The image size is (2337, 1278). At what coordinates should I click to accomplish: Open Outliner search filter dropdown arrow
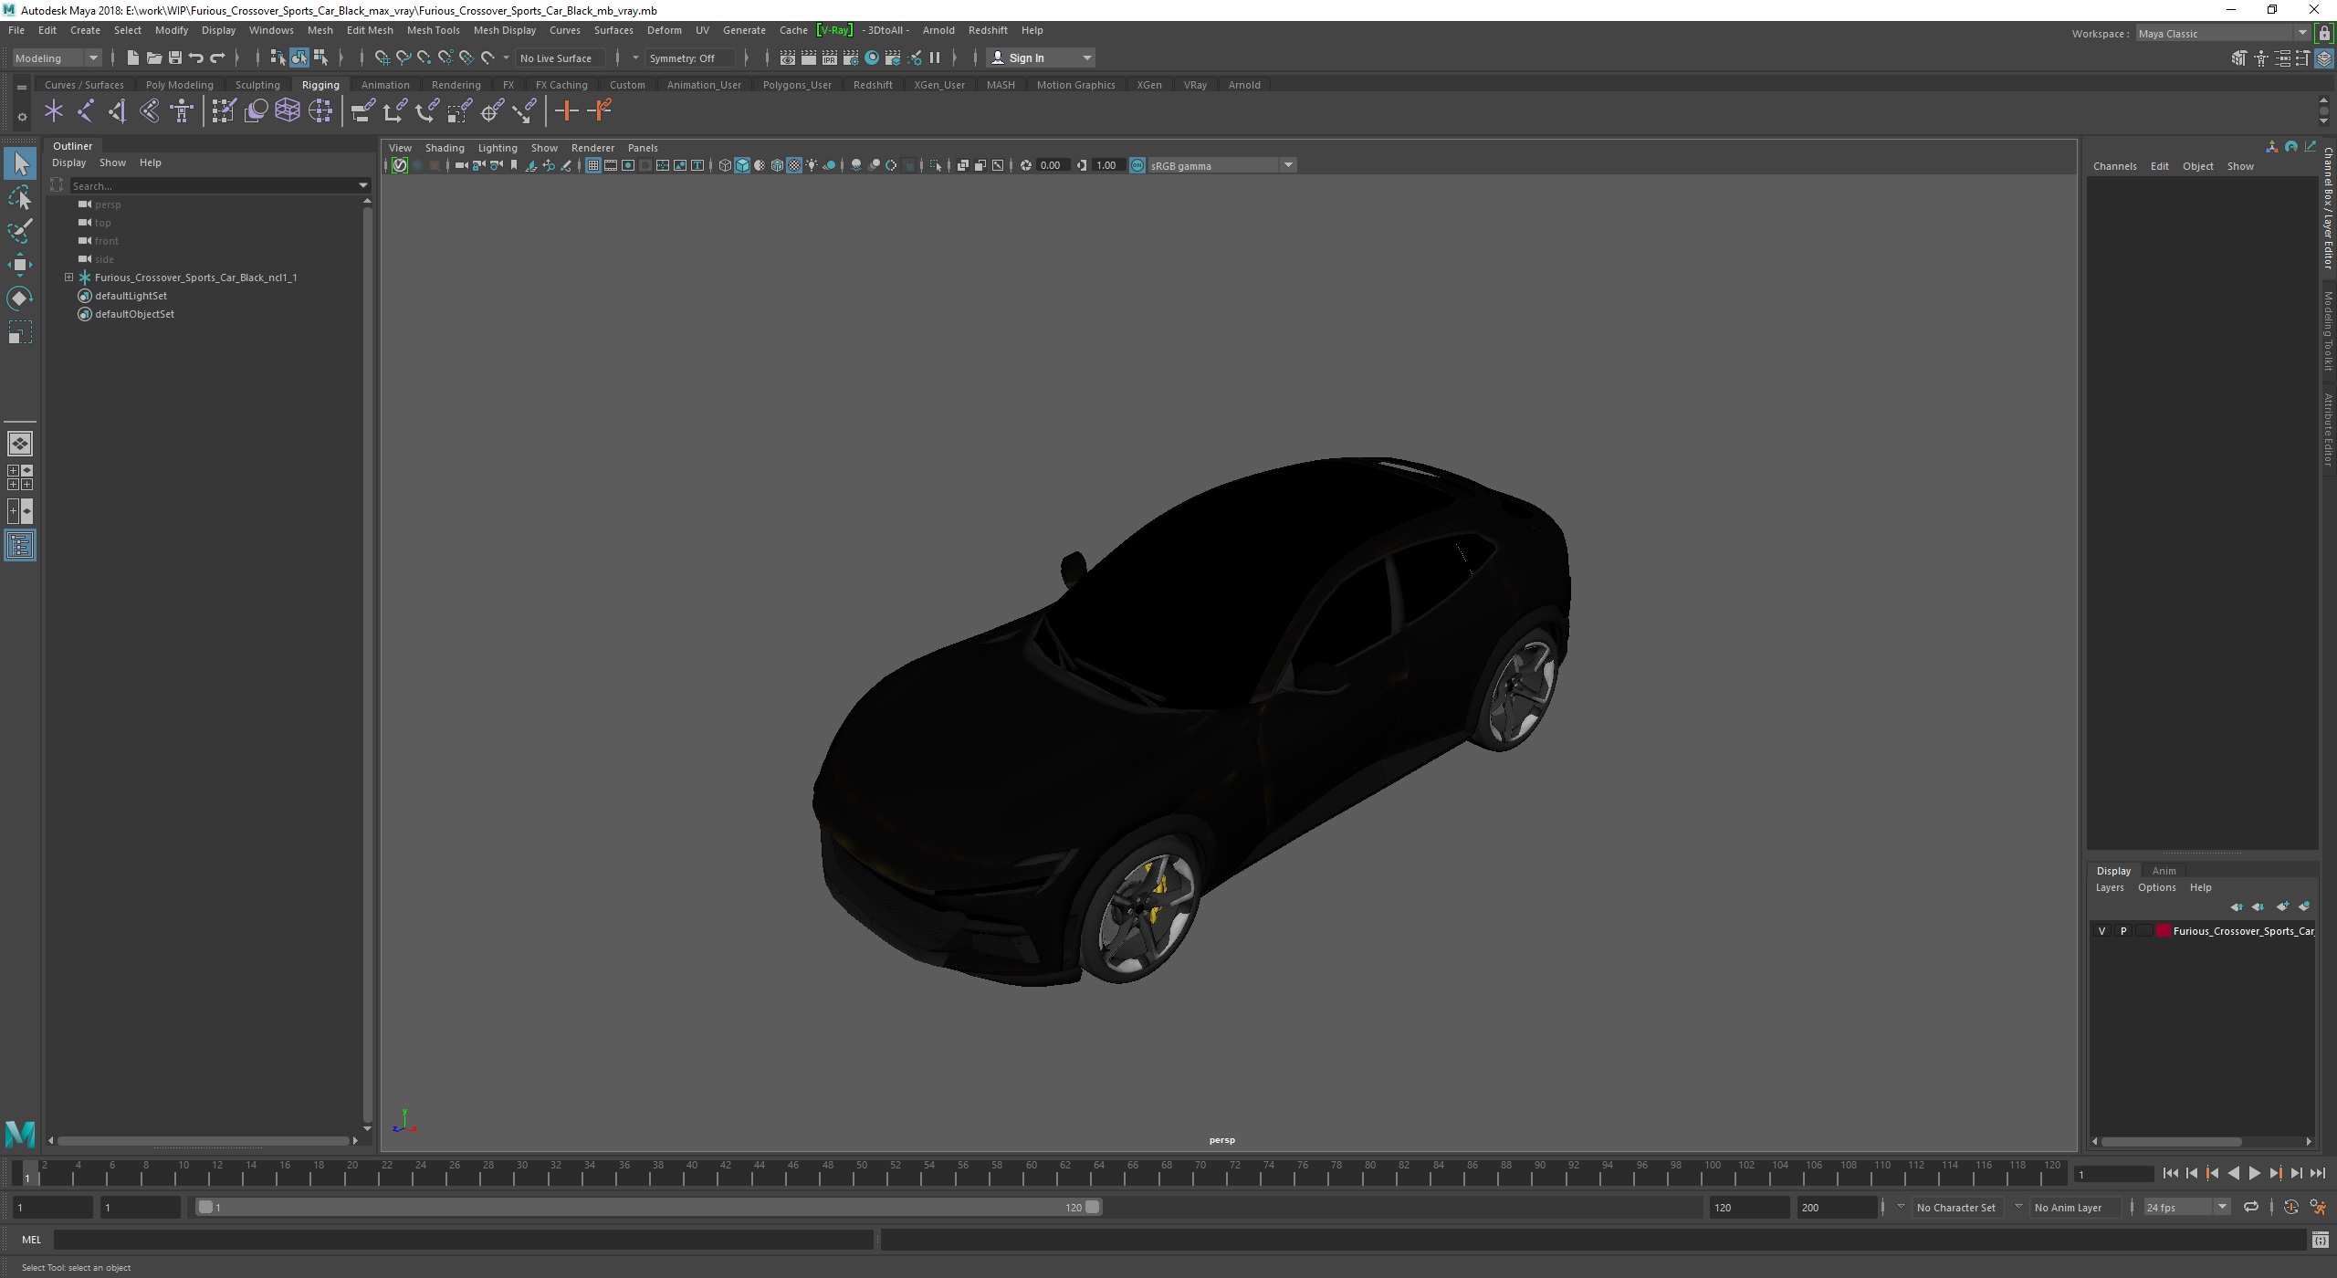click(x=363, y=186)
